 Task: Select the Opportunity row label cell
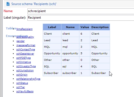coord(52,53)
